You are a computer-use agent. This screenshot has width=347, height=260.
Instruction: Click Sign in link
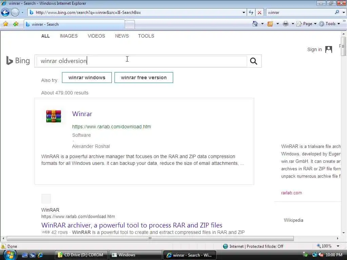[314, 49]
